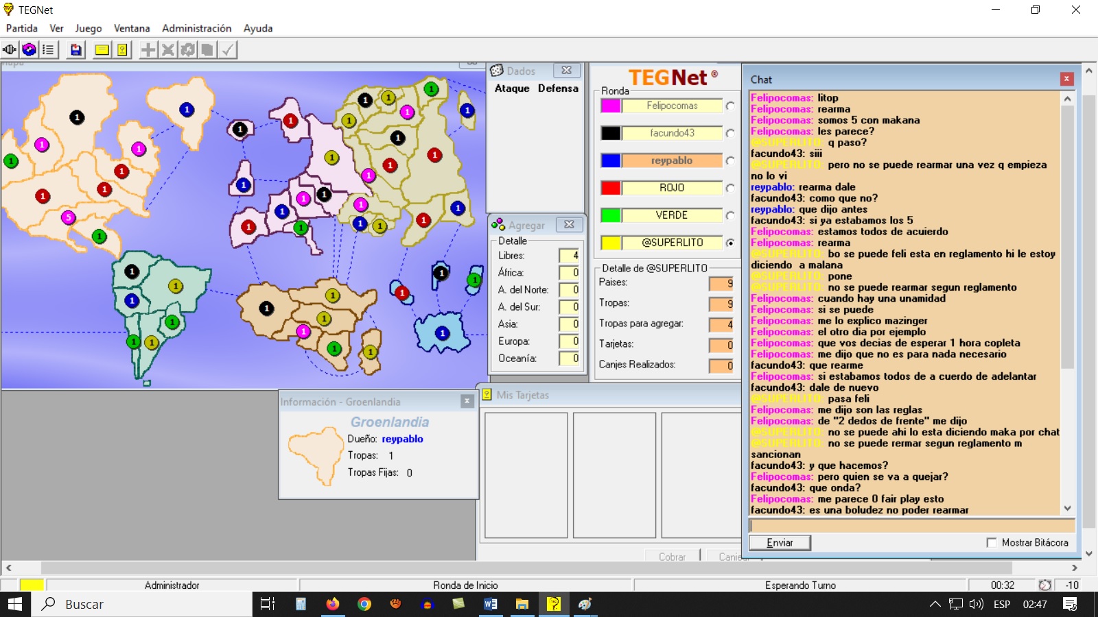The width and height of the screenshot is (1098, 617).
Task: Open the Administración menu
Action: [x=196, y=28]
